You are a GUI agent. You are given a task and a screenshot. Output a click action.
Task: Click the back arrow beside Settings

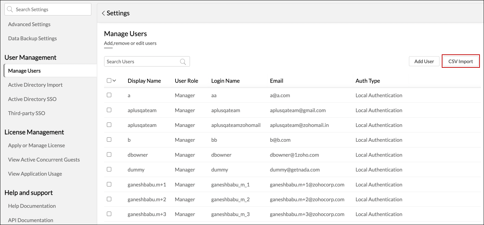[103, 13]
